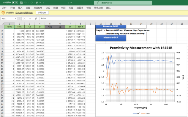Click the Undo arrow icon

(x=26, y=3)
